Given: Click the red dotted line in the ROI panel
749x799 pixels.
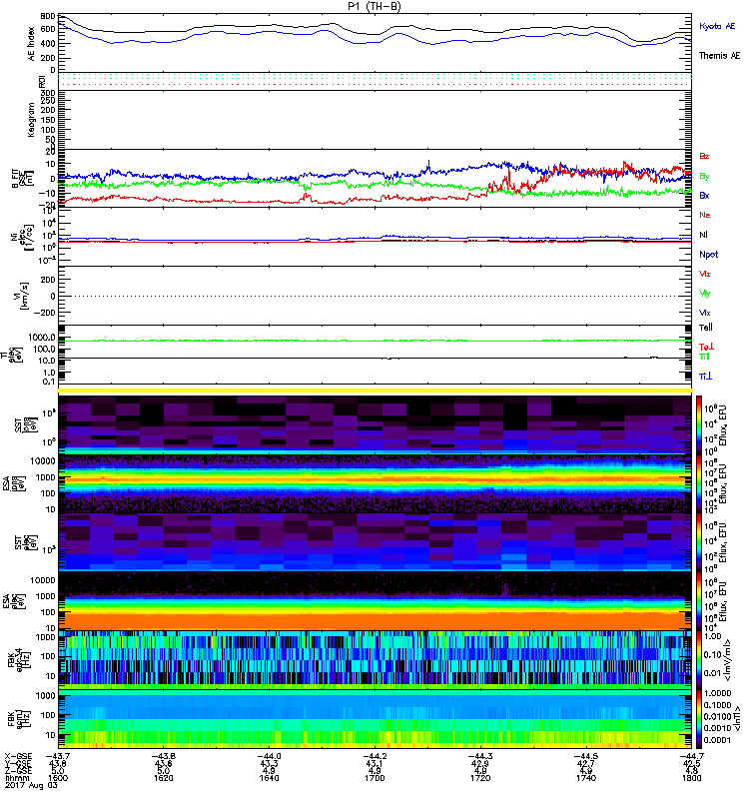Looking at the screenshot, I should (375, 85).
